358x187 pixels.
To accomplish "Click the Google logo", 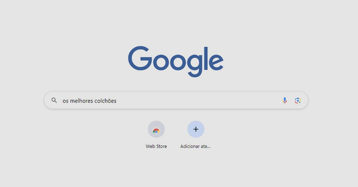I will pos(176,61).
